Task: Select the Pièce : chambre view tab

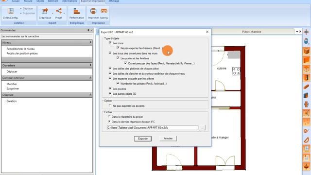Action: [252, 32]
